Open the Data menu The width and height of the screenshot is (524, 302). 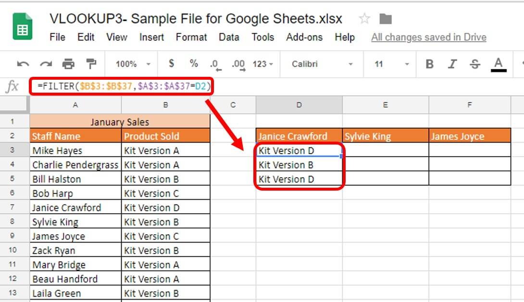[x=229, y=37]
